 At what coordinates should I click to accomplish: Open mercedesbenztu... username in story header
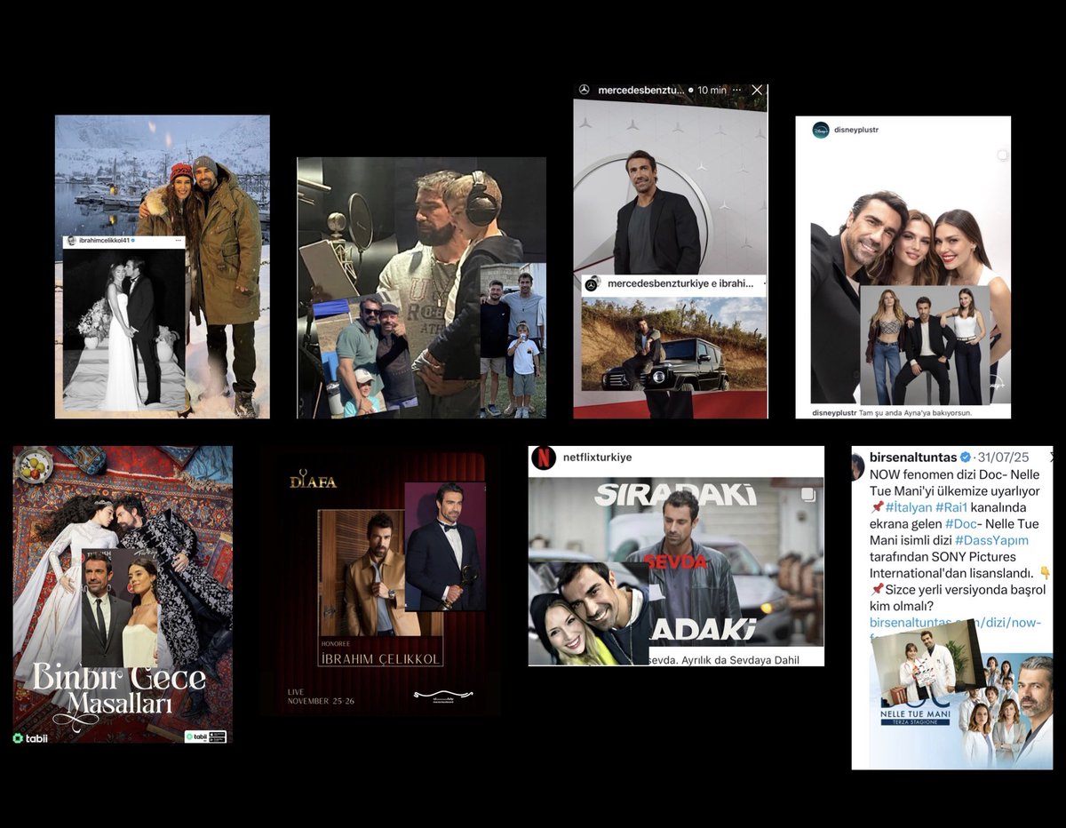pyautogui.click(x=640, y=90)
